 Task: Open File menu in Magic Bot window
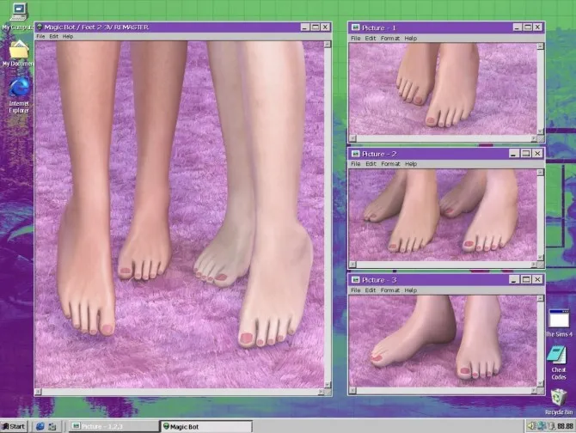[40, 36]
